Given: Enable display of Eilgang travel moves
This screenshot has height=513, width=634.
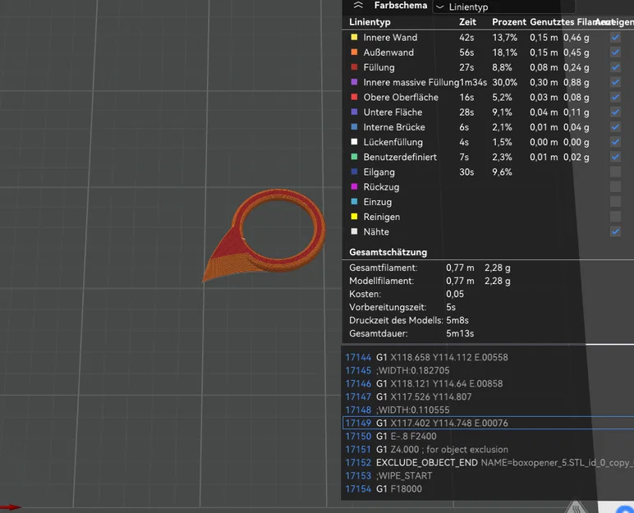Looking at the screenshot, I should click(x=615, y=172).
